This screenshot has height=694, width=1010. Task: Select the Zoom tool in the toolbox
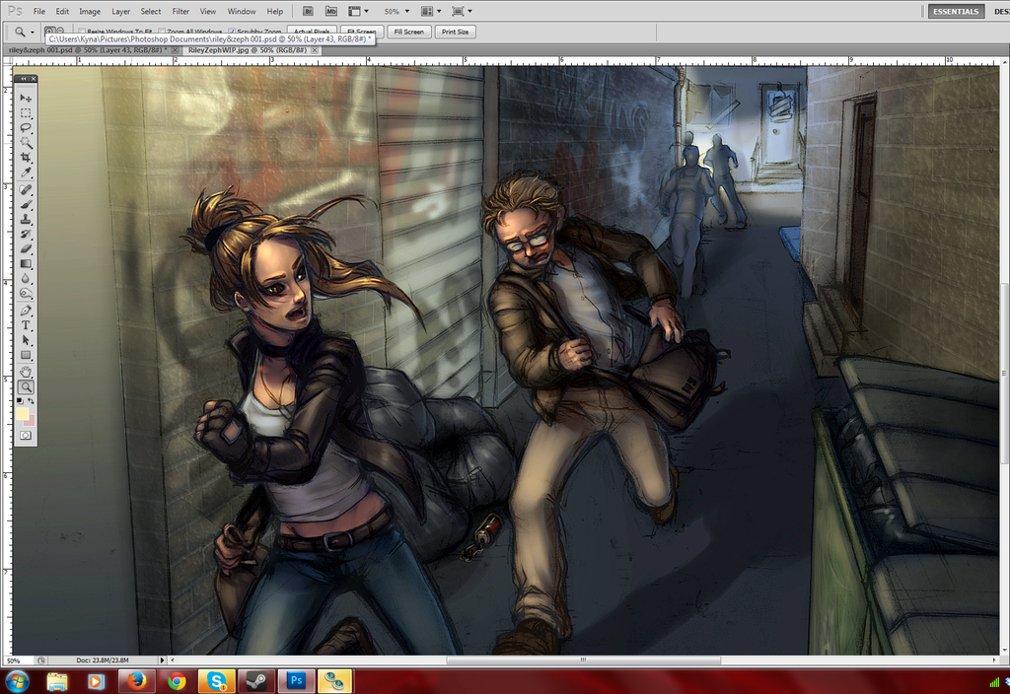click(x=26, y=386)
